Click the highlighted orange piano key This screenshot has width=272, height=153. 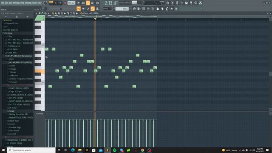tap(40, 71)
